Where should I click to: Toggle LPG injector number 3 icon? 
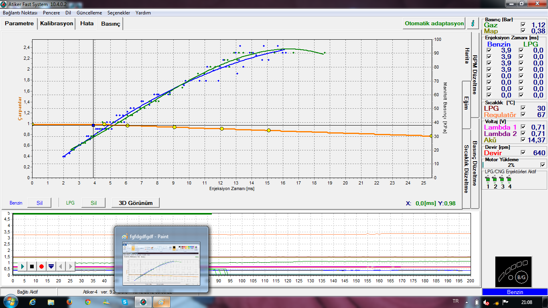(502, 178)
